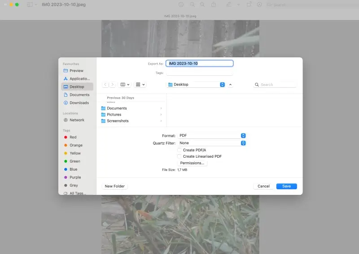Viewport: 359px width, 254px height.
Task: Click the Tags input field
Action: pyautogui.click(x=199, y=73)
